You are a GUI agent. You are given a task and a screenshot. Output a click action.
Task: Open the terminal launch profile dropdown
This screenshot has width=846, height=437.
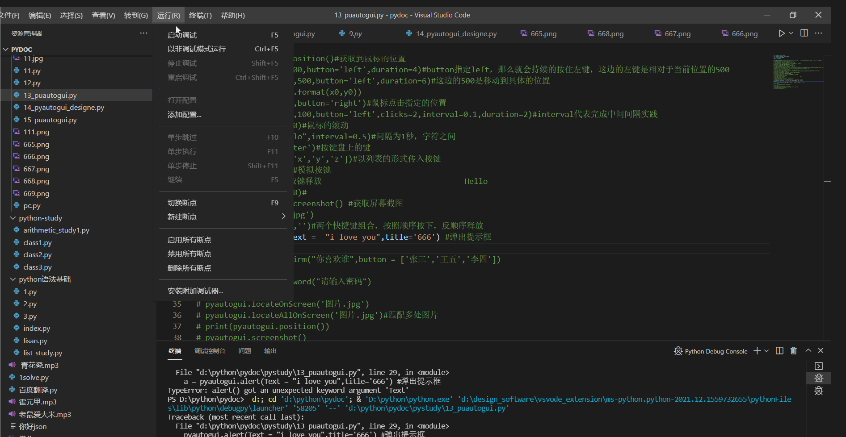[766, 351]
